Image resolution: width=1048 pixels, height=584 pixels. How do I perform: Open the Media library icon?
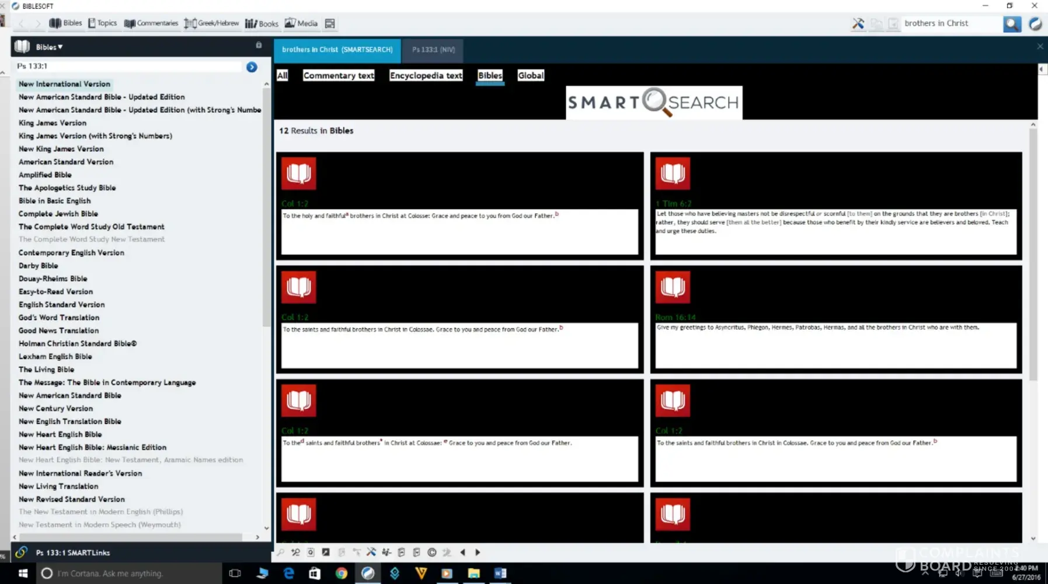click(x=301, y=23)
